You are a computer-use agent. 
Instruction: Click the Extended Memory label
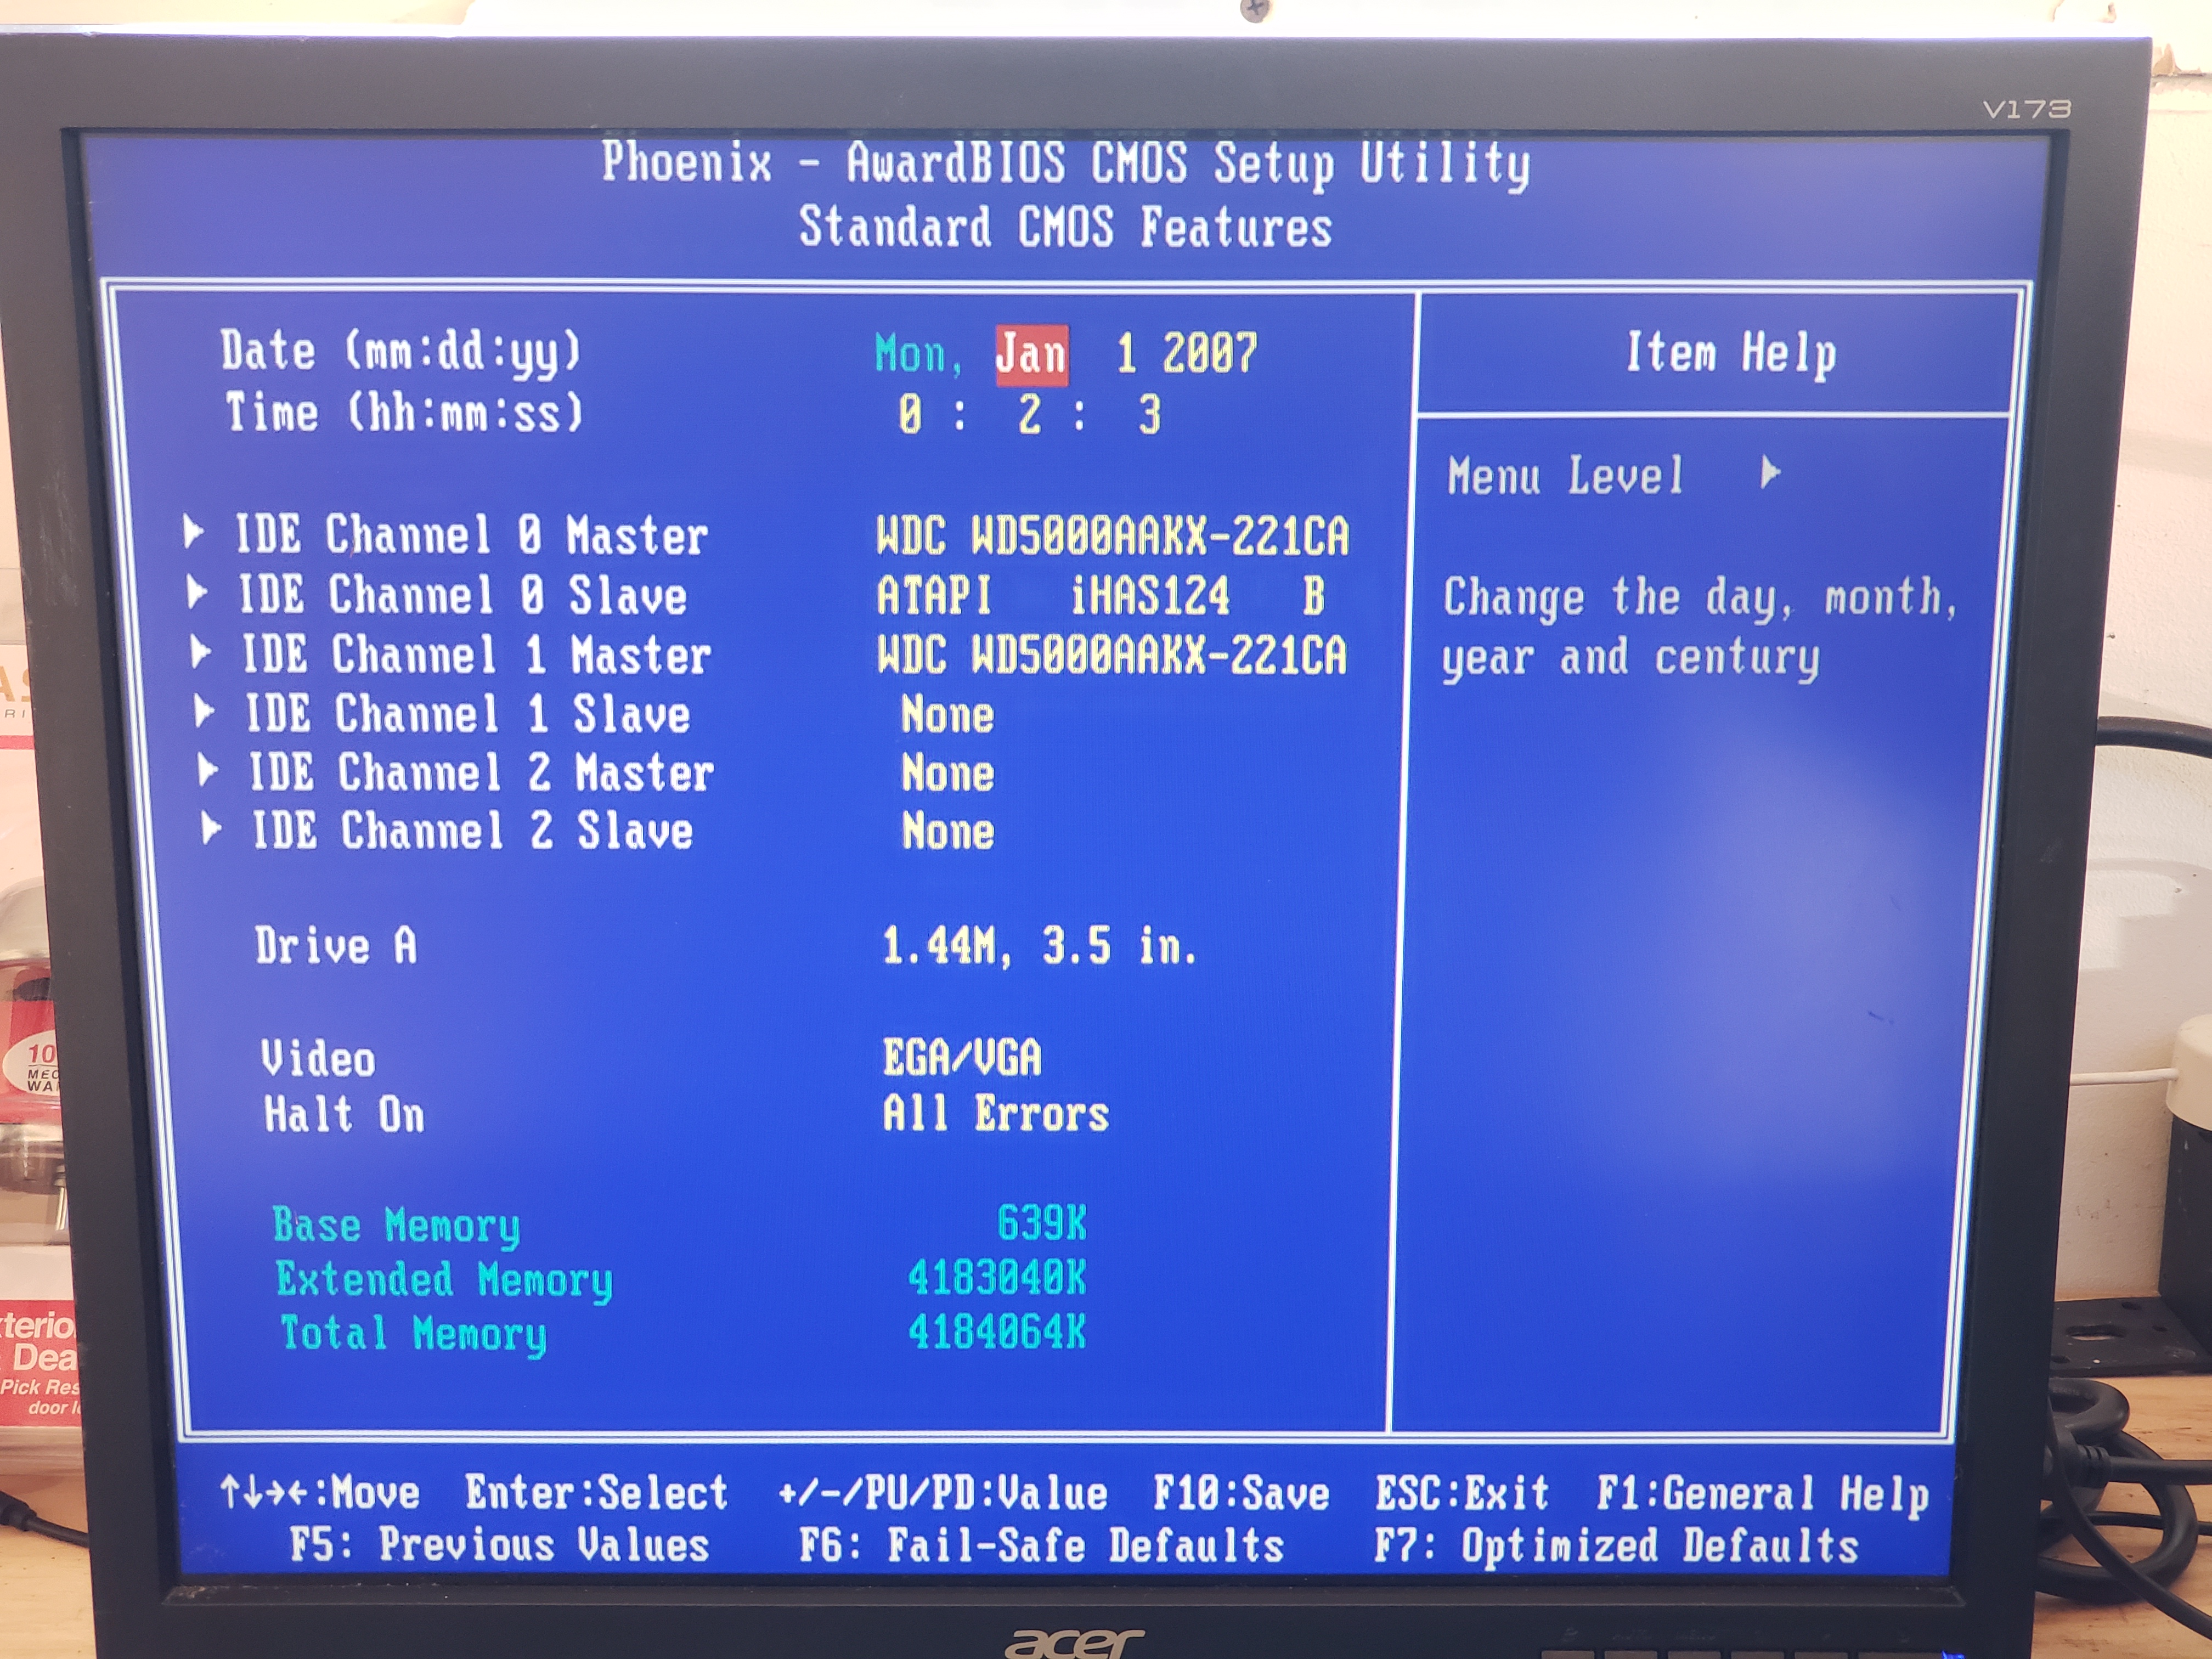[x=444, y=1281]
